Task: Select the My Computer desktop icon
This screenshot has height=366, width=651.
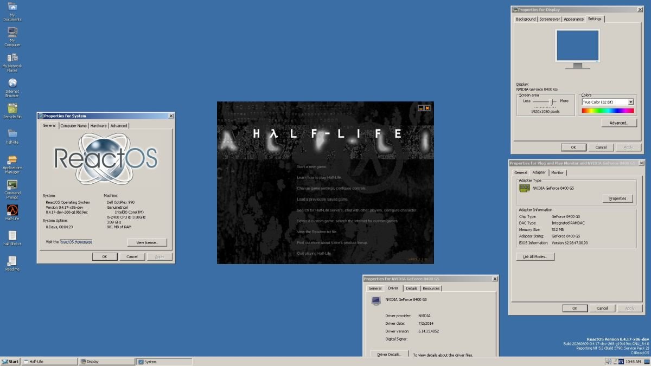Action: [12, 37]
